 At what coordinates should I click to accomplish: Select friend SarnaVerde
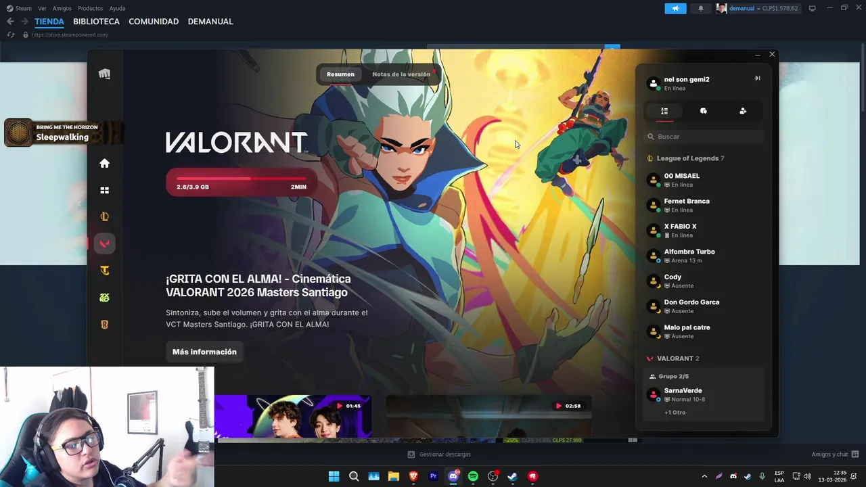(x=704, y=394)
